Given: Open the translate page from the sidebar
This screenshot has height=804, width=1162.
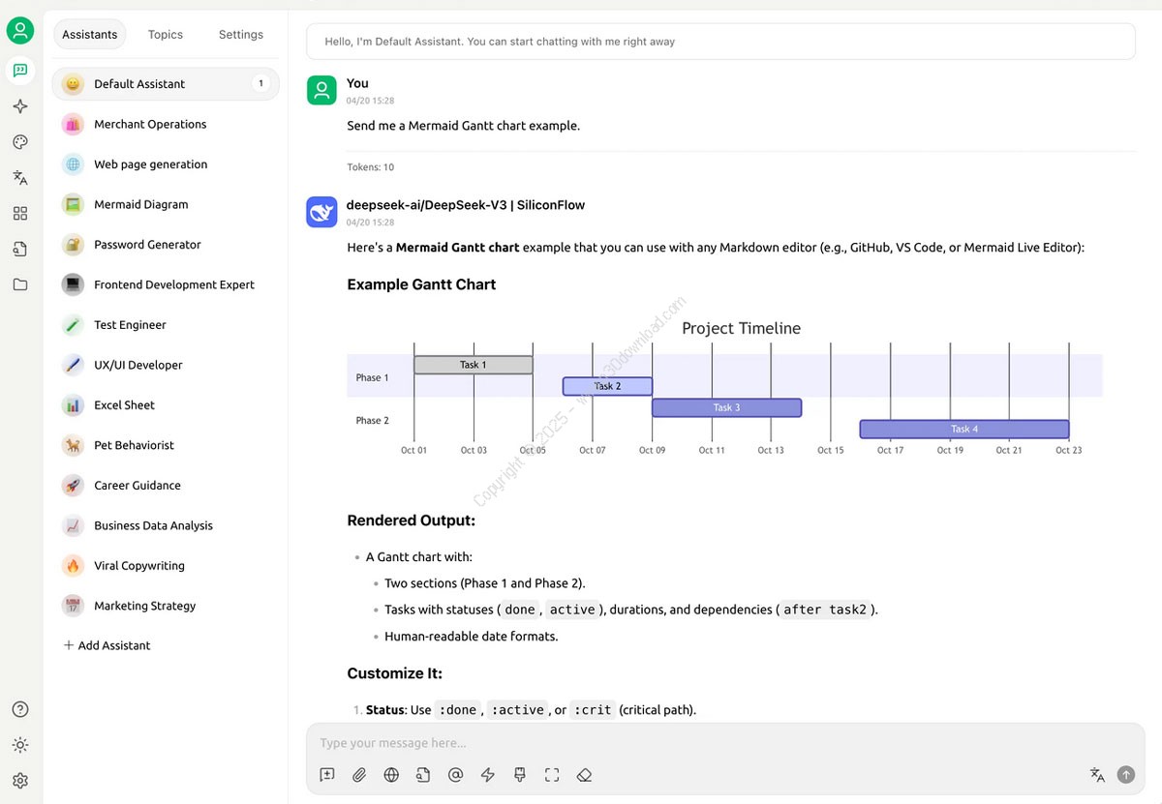Looking at the screenshot, I should click(20, 178).
